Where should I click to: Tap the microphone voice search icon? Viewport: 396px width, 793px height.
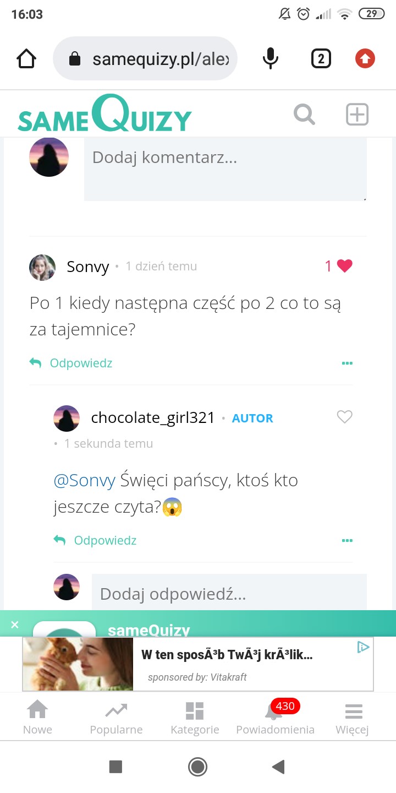tap(270, 58)
